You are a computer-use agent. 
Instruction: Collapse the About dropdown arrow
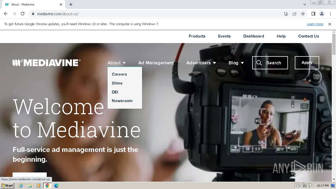(124, 63)
